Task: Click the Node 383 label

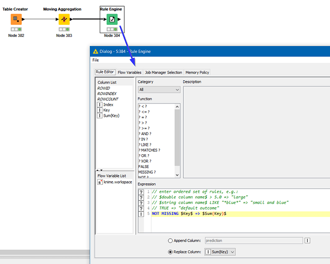Action: click(x=64, y=35)
